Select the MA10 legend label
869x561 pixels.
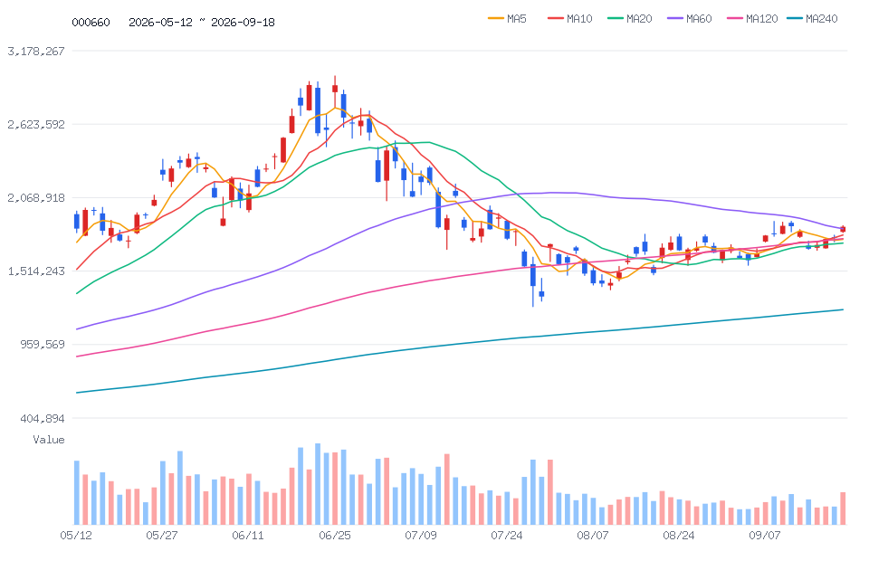coord(579,19)
